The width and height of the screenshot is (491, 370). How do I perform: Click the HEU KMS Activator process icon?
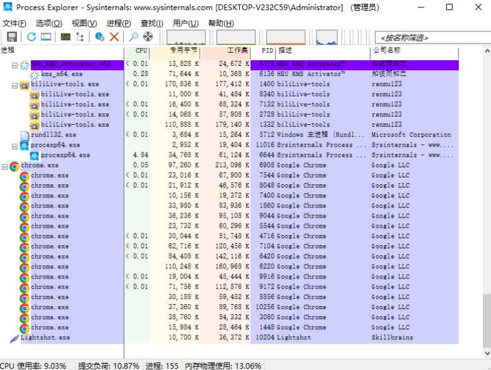pos(24,65)
